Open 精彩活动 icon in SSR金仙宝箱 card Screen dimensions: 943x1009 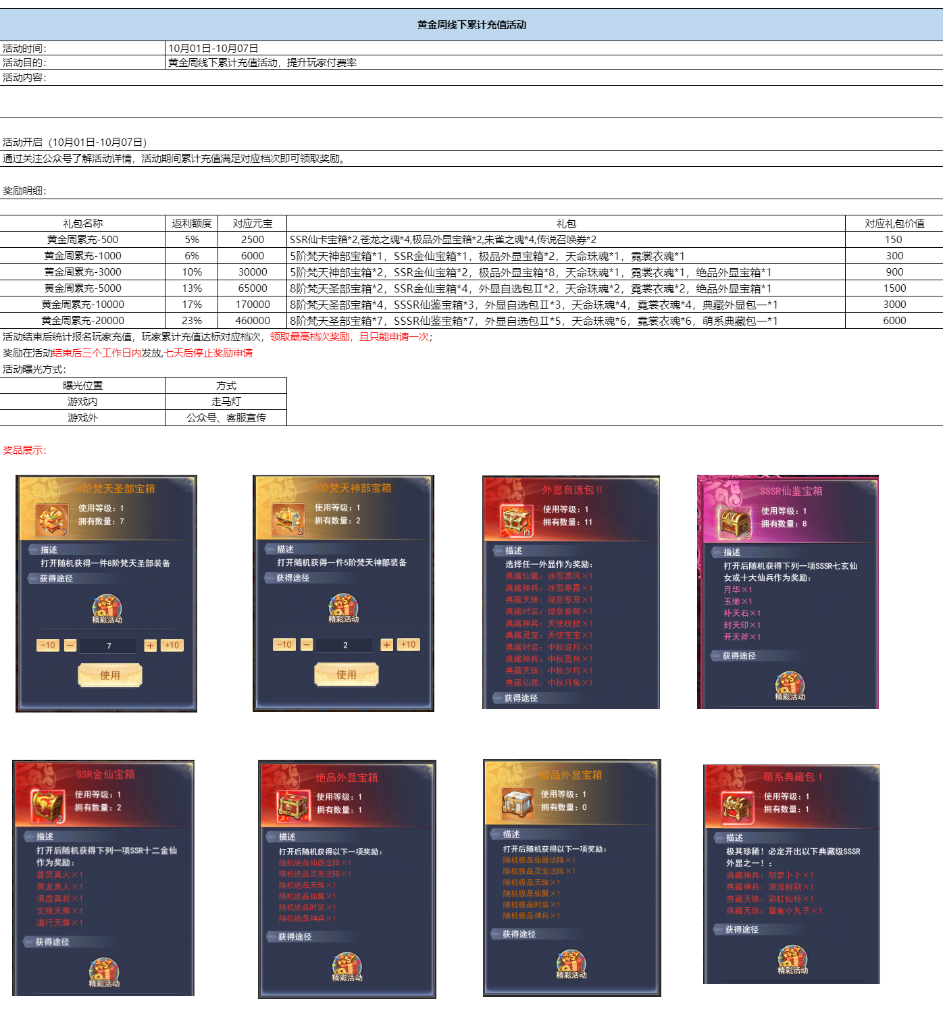click(104, 973)
